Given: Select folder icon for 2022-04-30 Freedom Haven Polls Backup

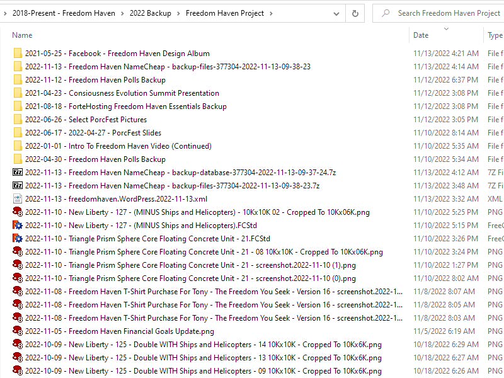Looking at the screenshot, I should [x=18, y=159].
